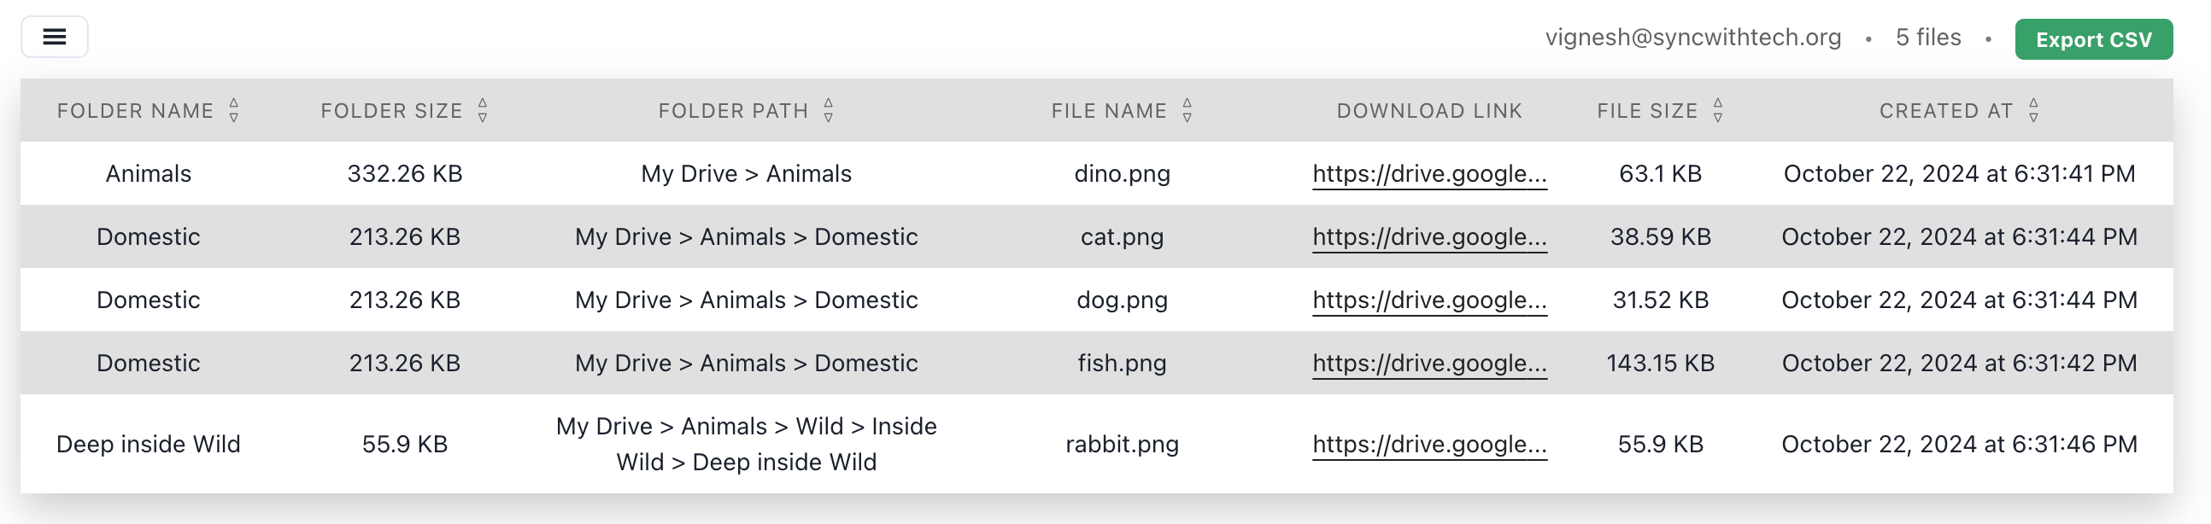Click the descending sort arrow on File Name
Screen dimensions: 2211x524
1187,119
